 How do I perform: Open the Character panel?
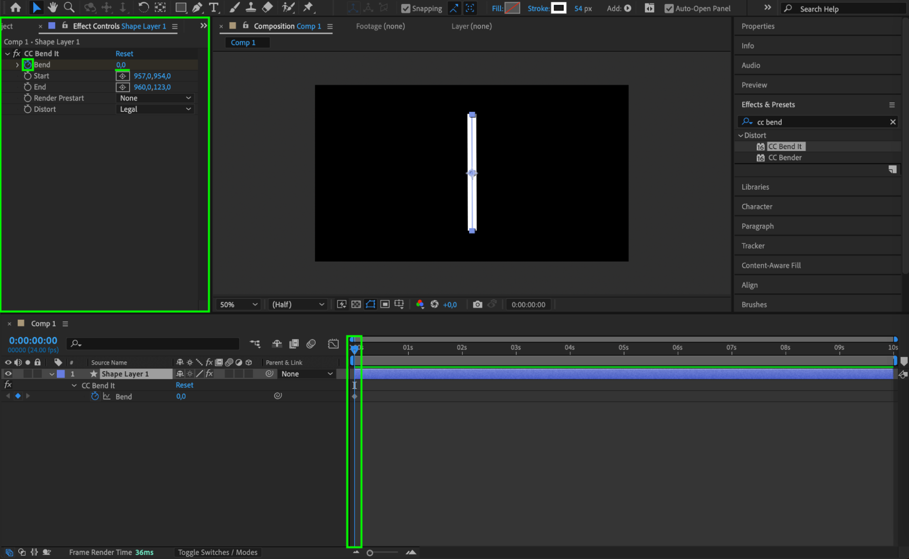[x=757, y=206]
